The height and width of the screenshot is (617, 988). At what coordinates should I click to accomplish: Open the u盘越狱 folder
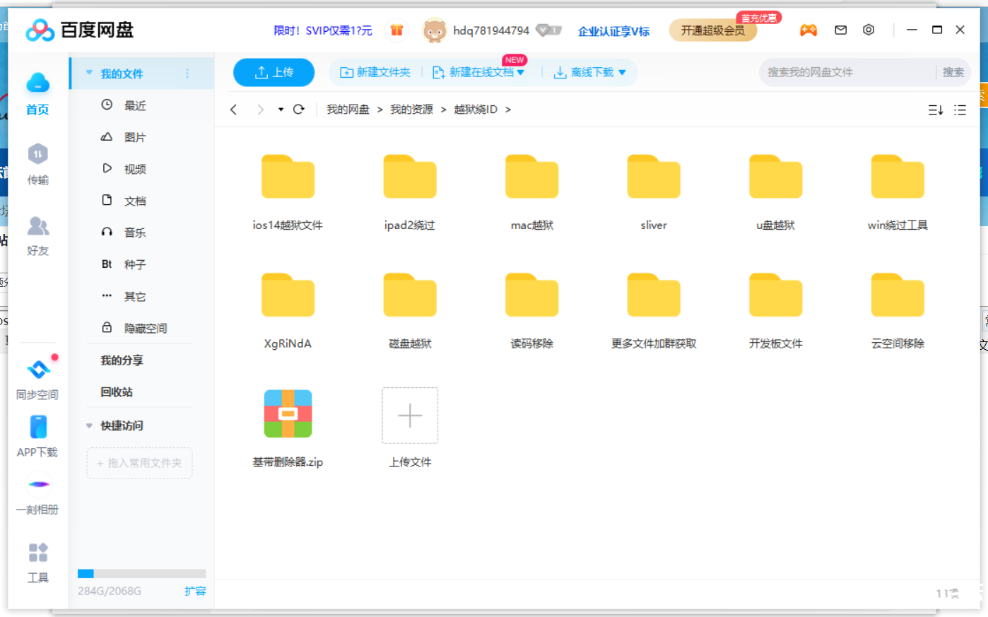[776, 177]
